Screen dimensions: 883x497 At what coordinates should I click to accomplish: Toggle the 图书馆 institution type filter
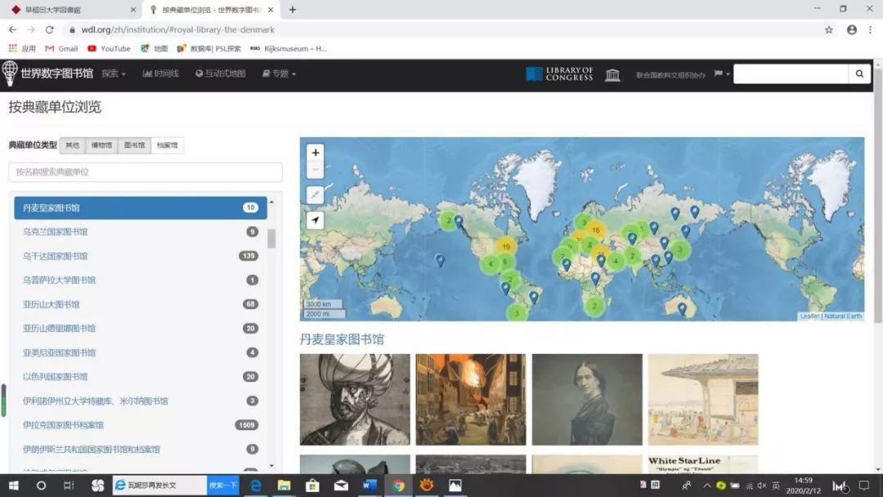pyautogui.click(x=135, y=146)
